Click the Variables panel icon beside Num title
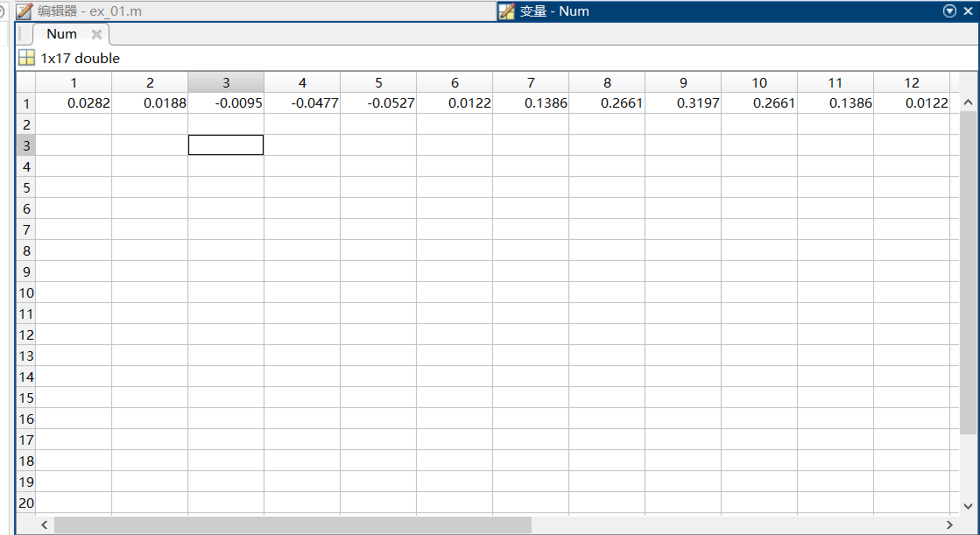Viewport: 980px width, 535px height. point(507,11)
